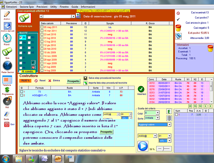Click the green 15 quick-select button

click(195, 106)
